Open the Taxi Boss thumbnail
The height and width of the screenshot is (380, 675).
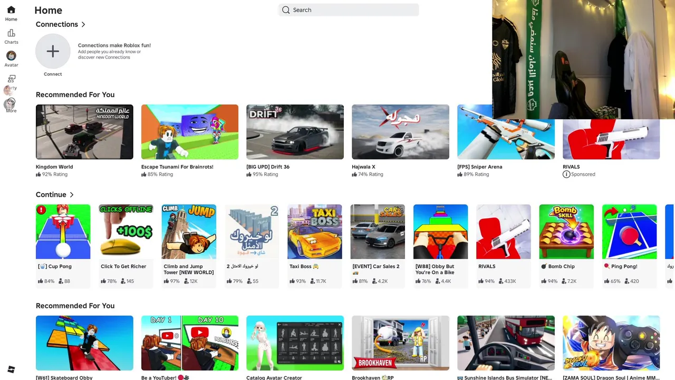pyautogui.click(x=315, y=232)
